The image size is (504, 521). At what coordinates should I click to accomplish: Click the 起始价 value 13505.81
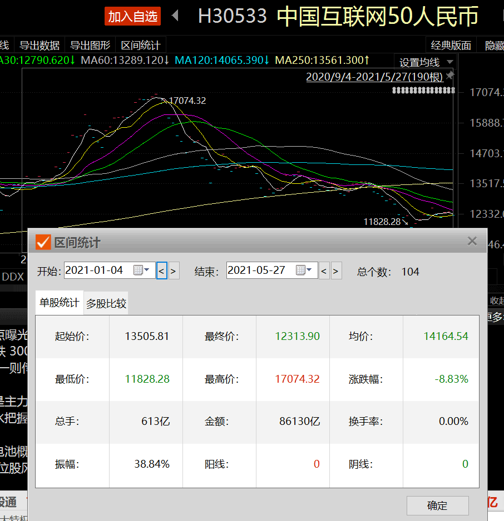[147, 336]
